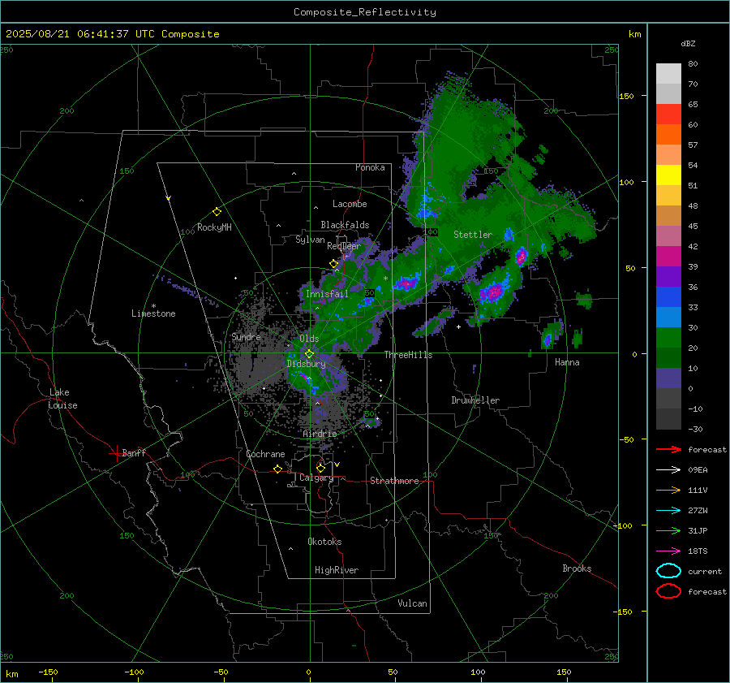Click the Cochrane city label
Image resolution: width=730 pixels, height=683 pixels.
265,454
